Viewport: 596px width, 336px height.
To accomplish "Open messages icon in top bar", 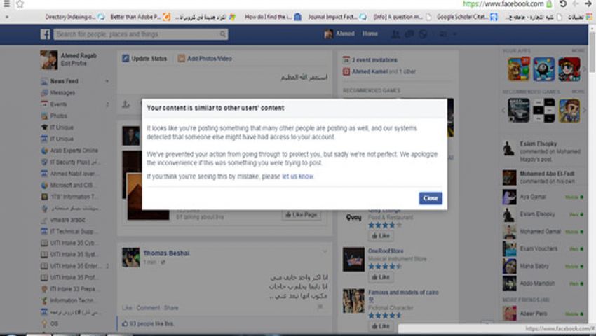I will 409,34.
